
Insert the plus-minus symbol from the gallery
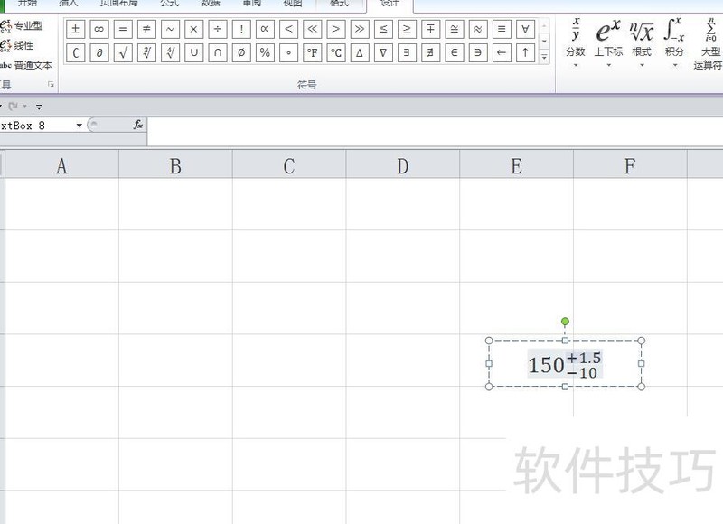tap(75, 29)
